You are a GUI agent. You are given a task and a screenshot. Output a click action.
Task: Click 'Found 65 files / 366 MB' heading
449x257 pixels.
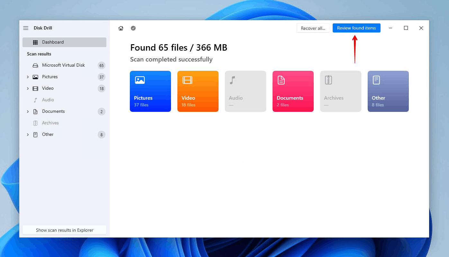[179, 47]
